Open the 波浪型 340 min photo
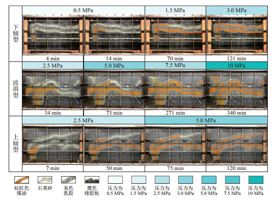 (237, 89)
